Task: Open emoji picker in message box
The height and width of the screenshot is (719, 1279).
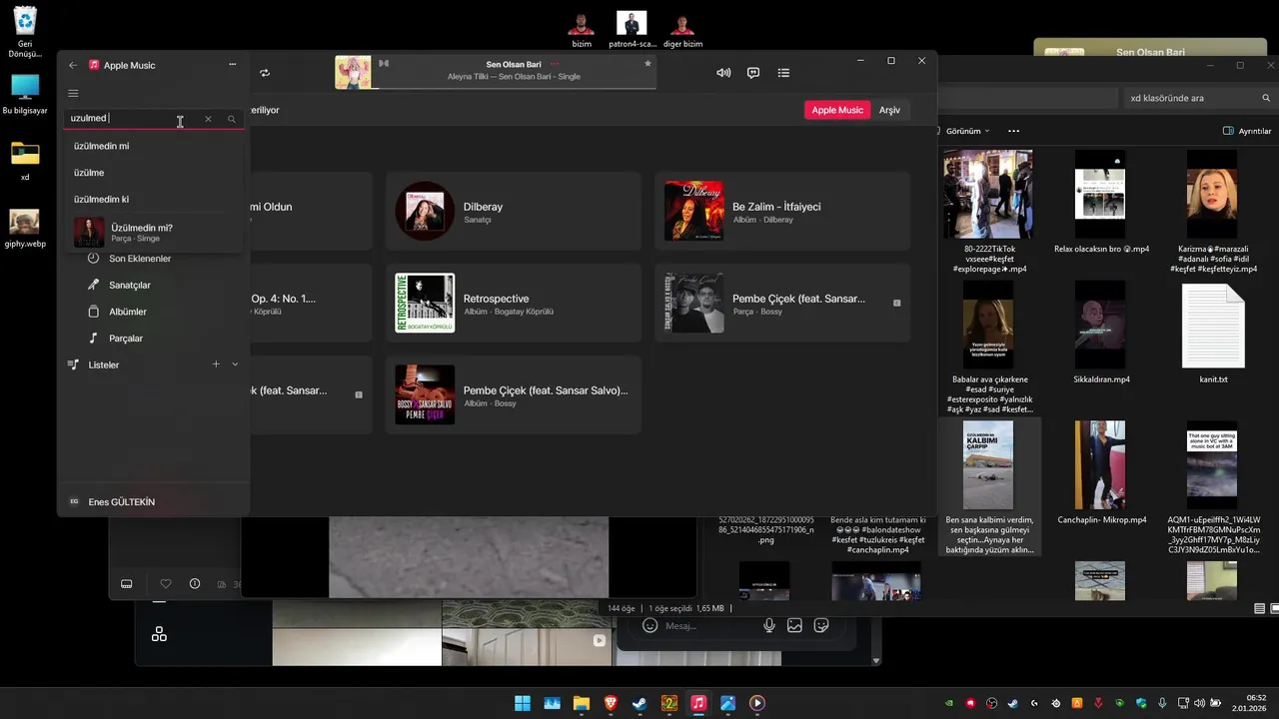Action: [x=649, y=625]
